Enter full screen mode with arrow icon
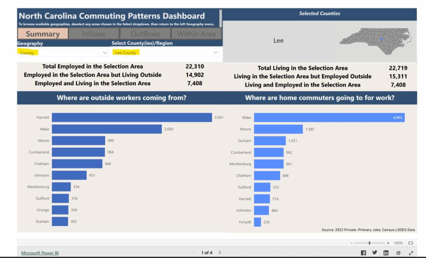The width and height of the screenshot is (426, 258). pos(411,253)
